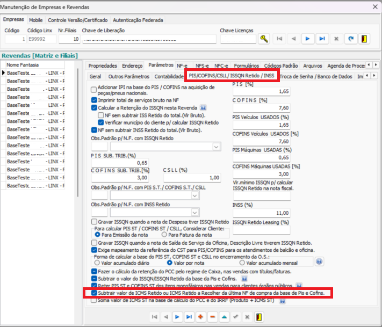Go to previous revenda in bottom navigator
Screen dimensions: 382x327
[x=166, y=317]
